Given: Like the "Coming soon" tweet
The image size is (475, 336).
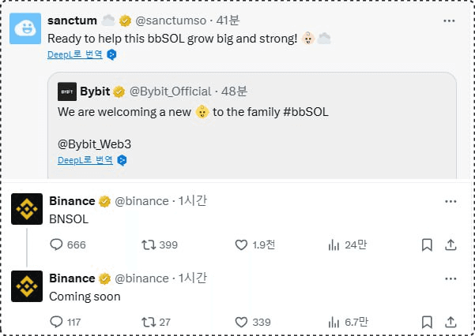Looking at the screenshot, I should [242, 322].
